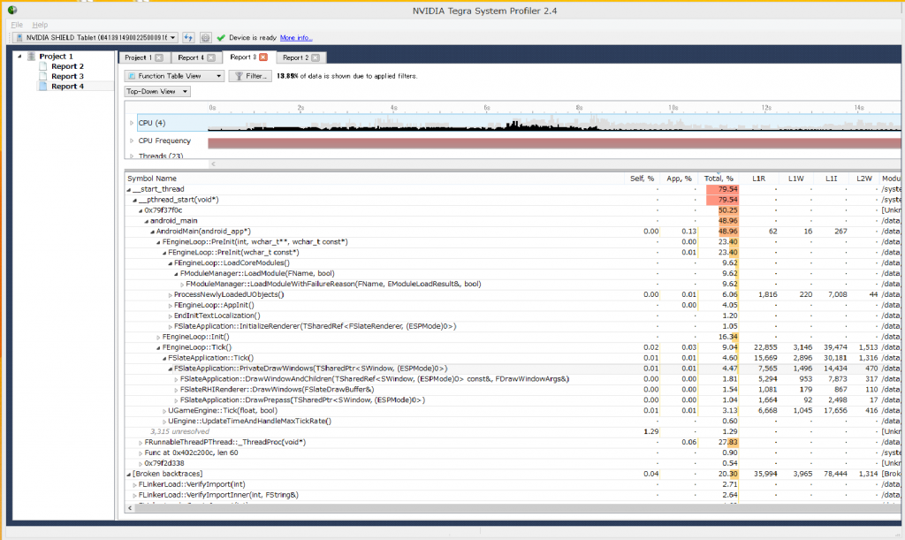Collapse the Project 1 tree node
The height and width of the screenshot is (540, 905).
pos(19,56)
